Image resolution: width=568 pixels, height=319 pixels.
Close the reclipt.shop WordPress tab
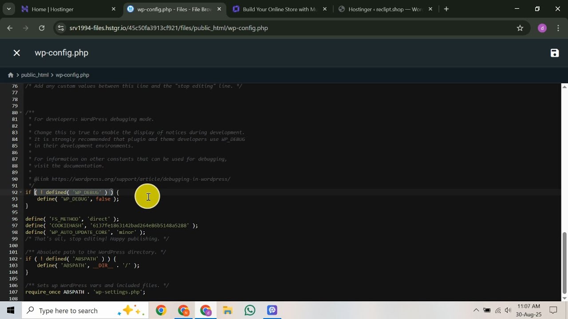pos(430,9)
